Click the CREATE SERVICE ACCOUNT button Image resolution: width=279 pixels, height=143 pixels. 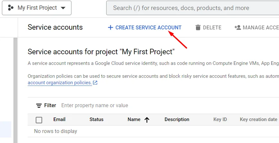point(145,27)
